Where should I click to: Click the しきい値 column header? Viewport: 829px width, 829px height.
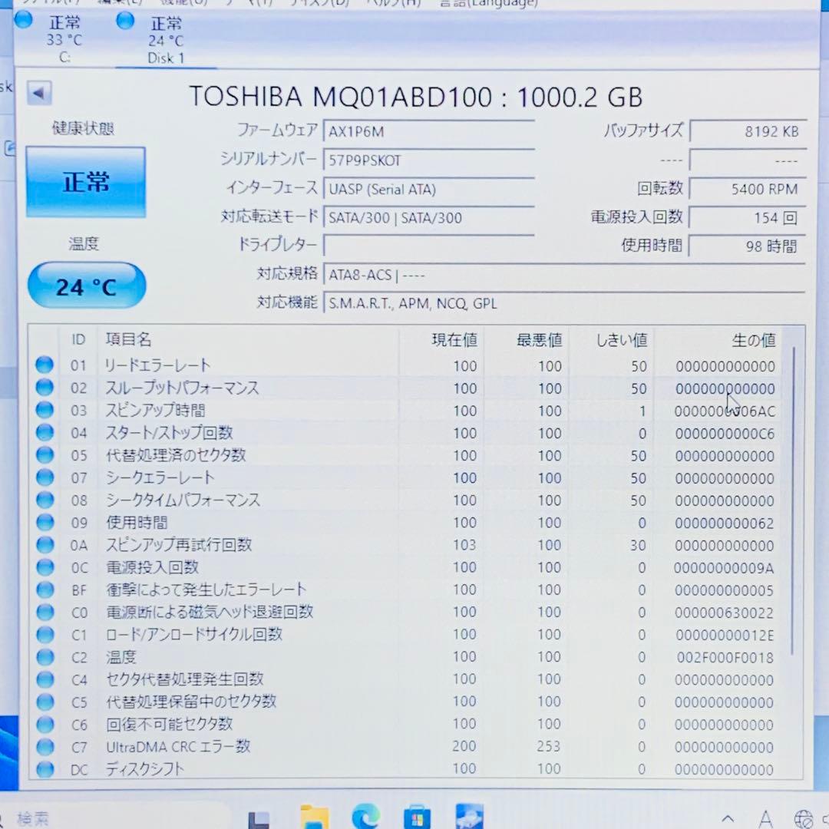pos(622,340)
